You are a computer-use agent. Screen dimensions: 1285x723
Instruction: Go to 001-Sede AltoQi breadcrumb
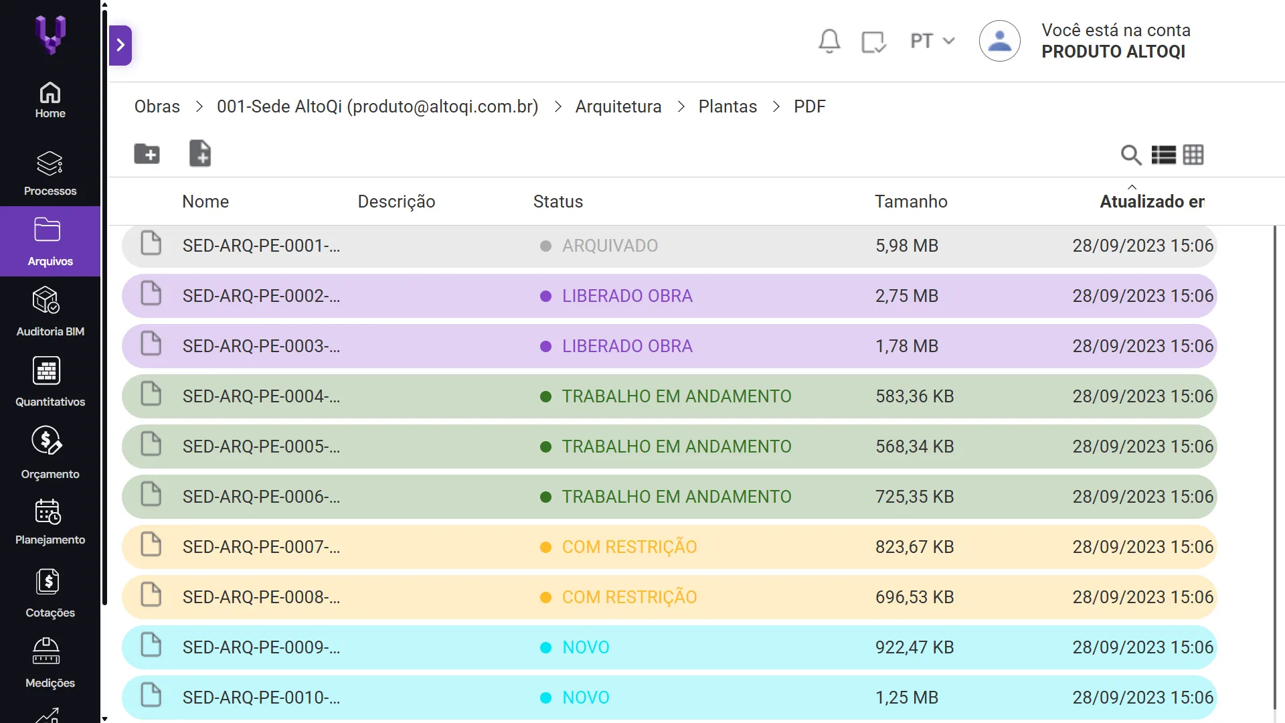pos(377,106)
